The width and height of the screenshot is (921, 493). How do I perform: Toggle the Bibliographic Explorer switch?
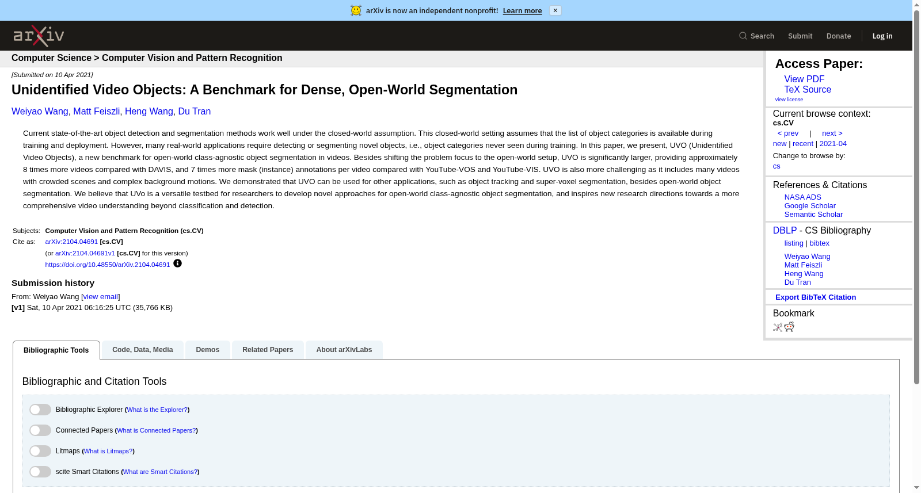(x=40, y=410)
